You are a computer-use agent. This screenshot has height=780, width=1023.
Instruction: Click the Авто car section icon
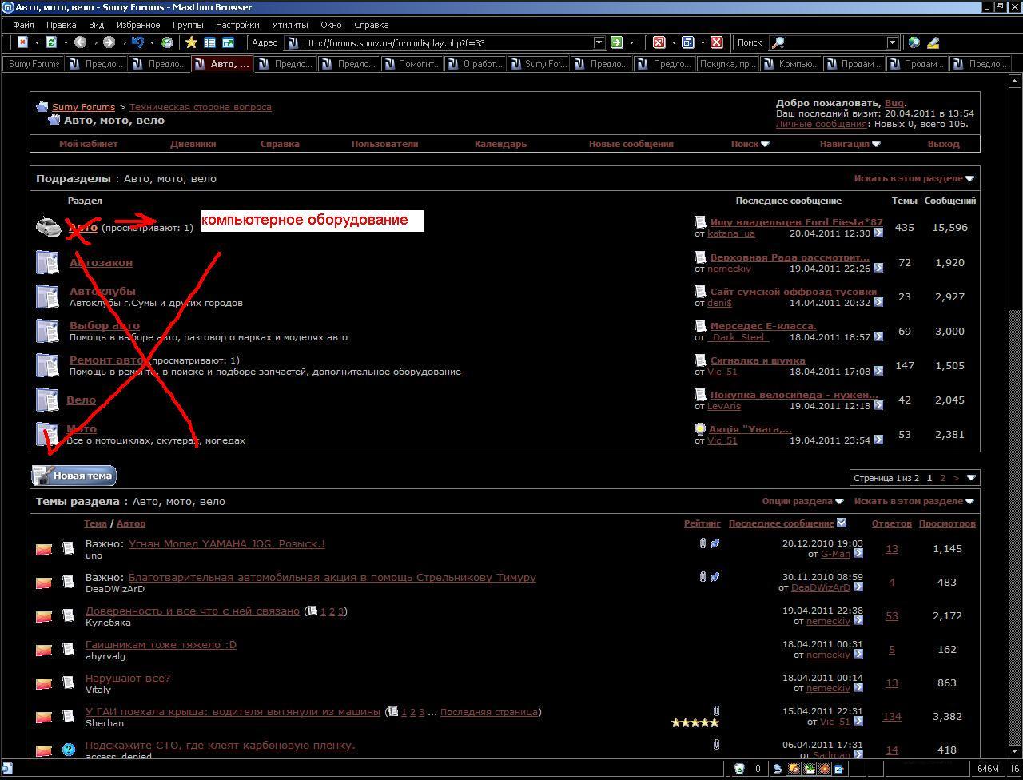(48, 227)
